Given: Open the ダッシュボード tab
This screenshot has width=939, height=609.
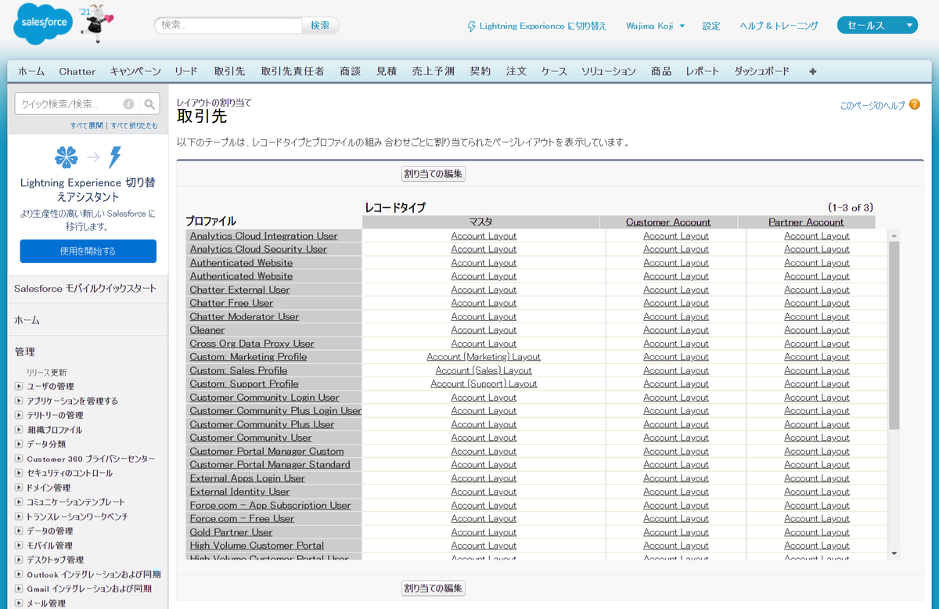Looking at the screenshot, I should (x=762, y=71).
